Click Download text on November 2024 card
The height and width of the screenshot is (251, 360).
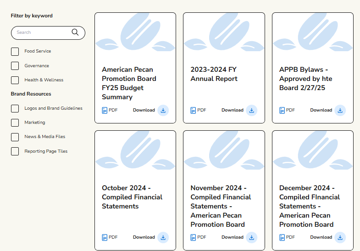pos(233,237)
